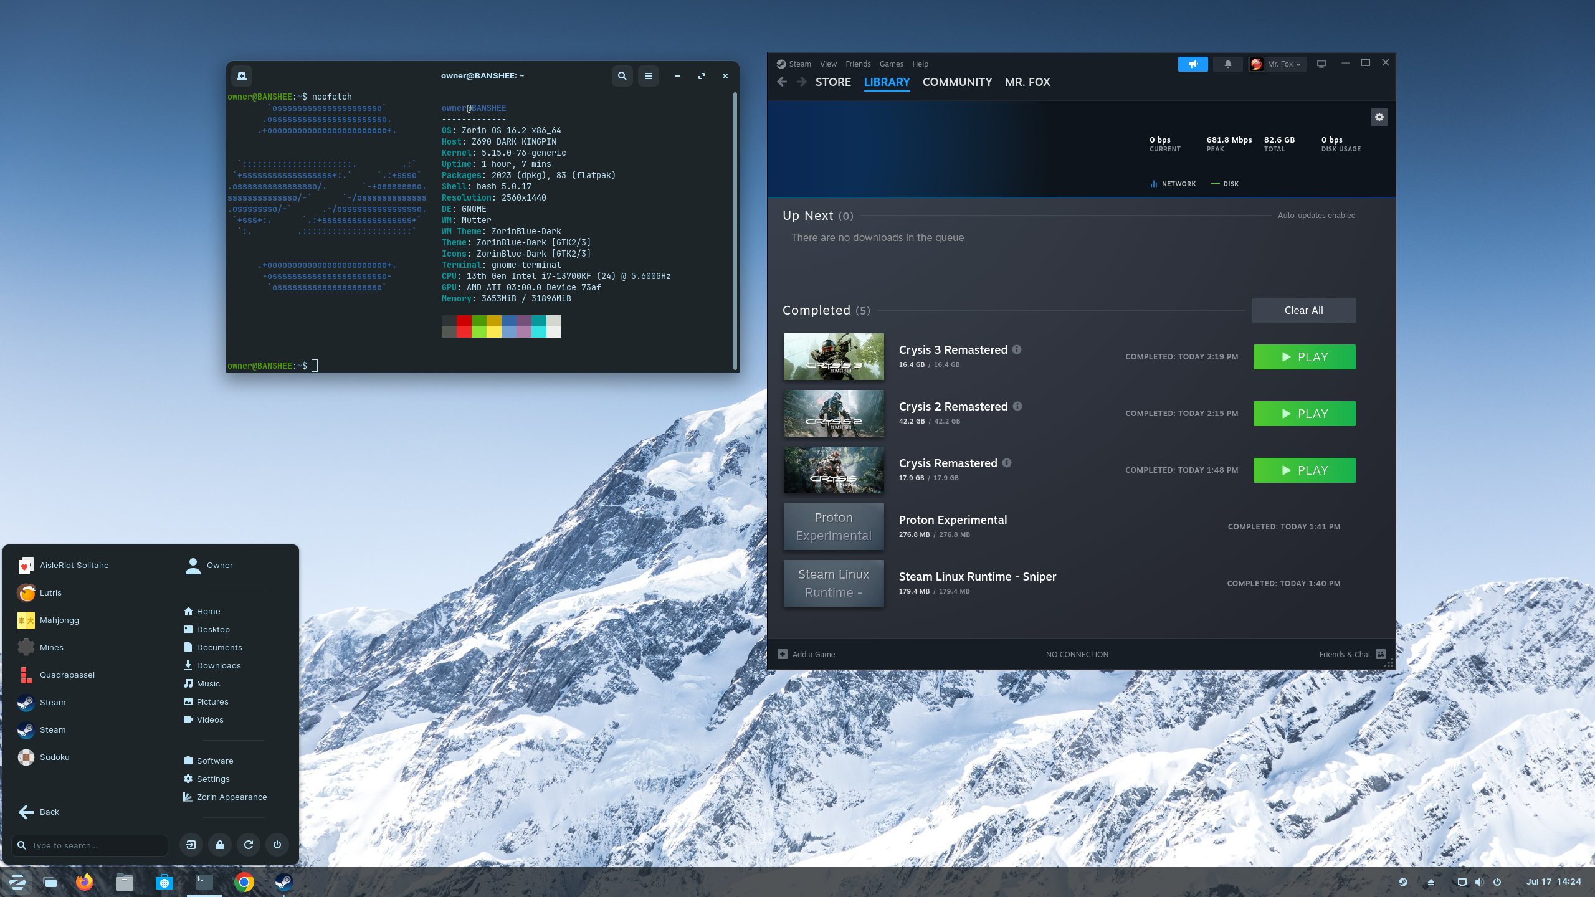Open terminal hamburger menu

click(x=648, y=76)
